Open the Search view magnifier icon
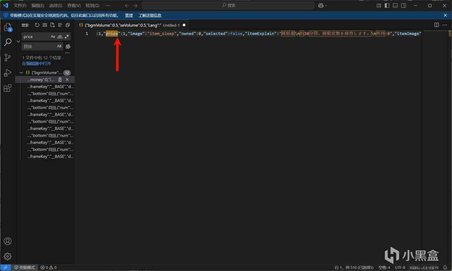This screenshot has height=271, width=452. (7, 42)
